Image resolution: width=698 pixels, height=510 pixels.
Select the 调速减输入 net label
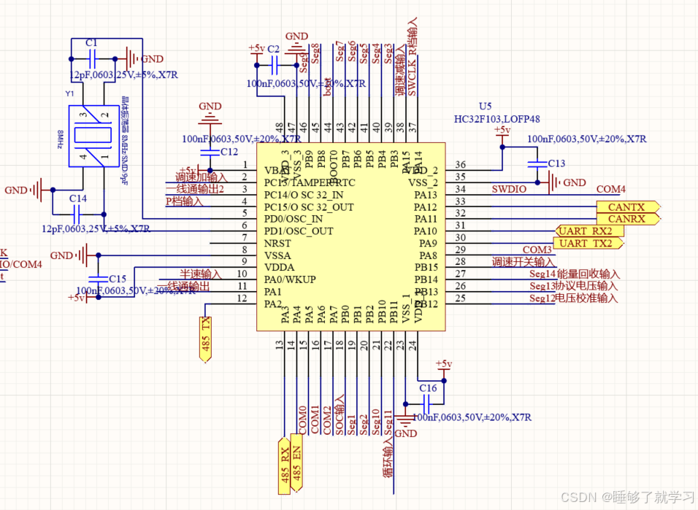400,70
